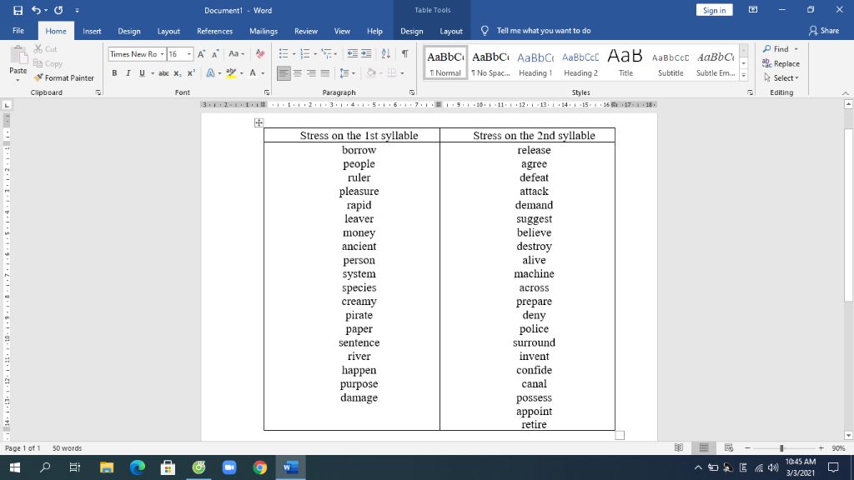Sort the selected text alphabetically
The width and height of the screenshot is (854, 480).
(x=385, y=54)
